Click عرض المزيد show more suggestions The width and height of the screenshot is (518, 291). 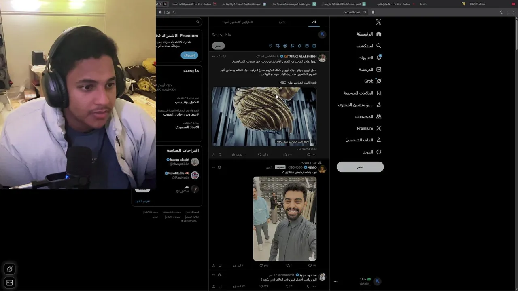[142, 201]
